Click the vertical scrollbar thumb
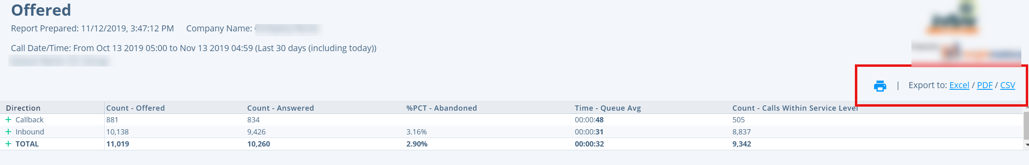Screen dimensions: 1029x165 (x=1027, y=126)
